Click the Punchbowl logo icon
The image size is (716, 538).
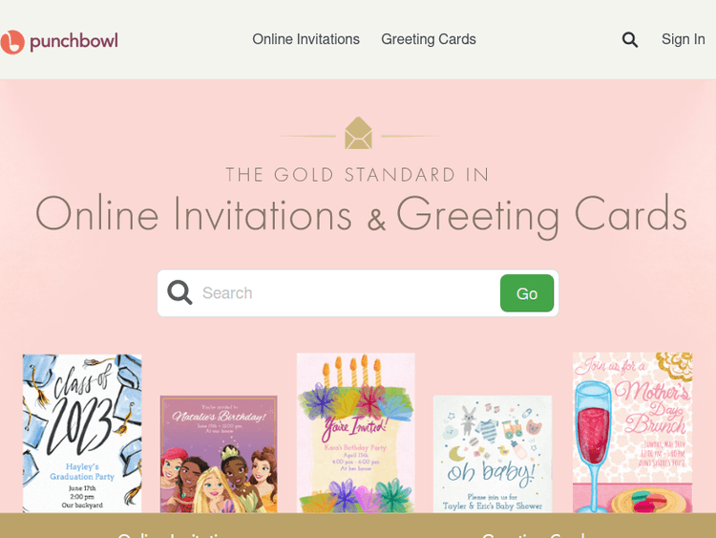click(11, 42)
